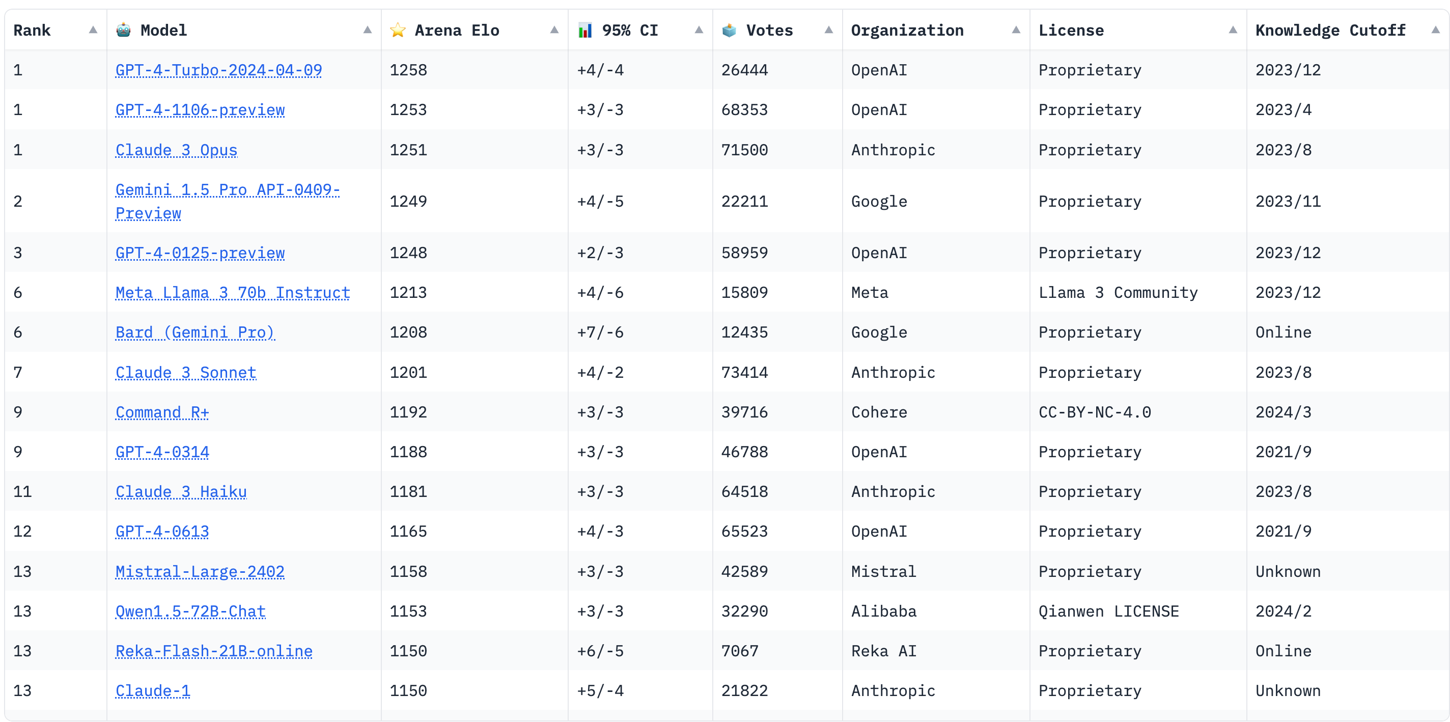
Task: Click the bar chart icon beside 95% CI
Action: point(585,30)
